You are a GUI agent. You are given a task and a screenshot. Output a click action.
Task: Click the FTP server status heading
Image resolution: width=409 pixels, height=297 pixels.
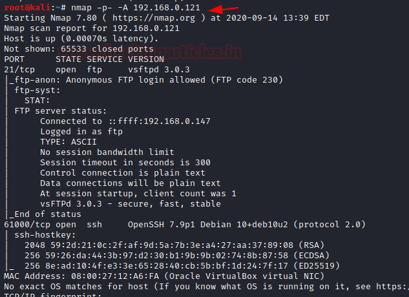(x=52, y=110)
